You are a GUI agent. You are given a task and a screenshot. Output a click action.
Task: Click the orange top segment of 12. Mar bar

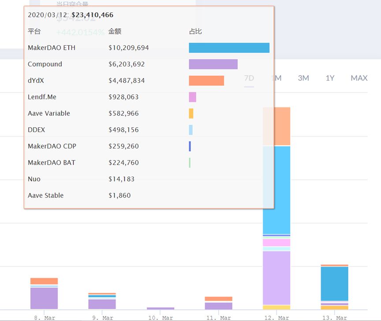[x=276, y=126]
